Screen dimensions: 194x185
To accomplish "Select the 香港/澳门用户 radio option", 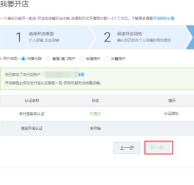I will coord(48,59).
